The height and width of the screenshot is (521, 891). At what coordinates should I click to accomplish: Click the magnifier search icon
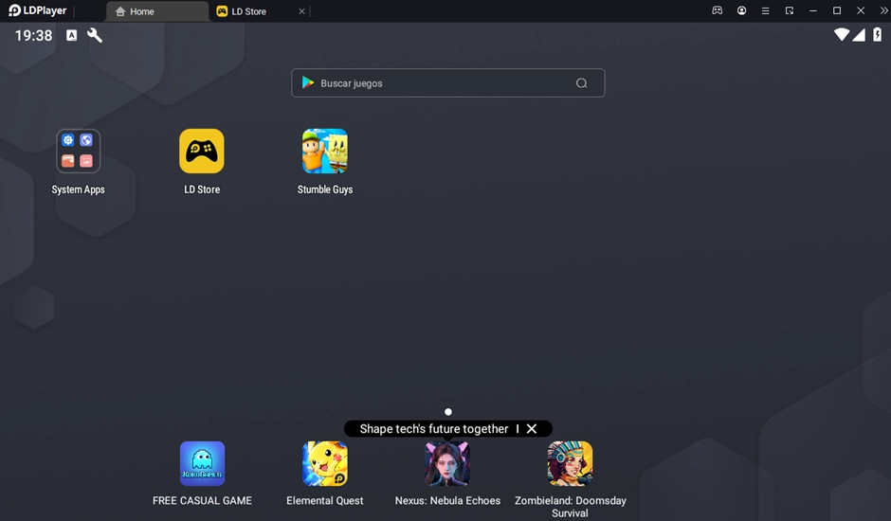coord(581,83)
